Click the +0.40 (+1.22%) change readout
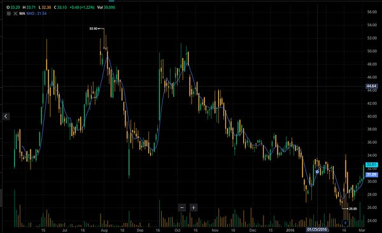Viewport: 382px width, 233px height. click(82, 7)
